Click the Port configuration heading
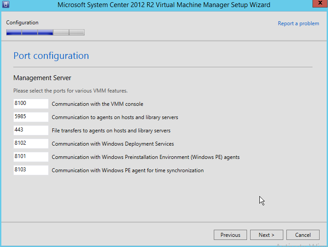 [x=51, y=56]
